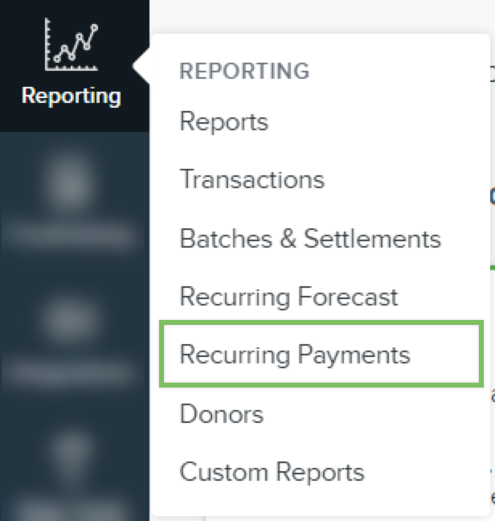Go to Batches & Settlements
The width and height of the screenshot is (495, 521).
point(310,238)
